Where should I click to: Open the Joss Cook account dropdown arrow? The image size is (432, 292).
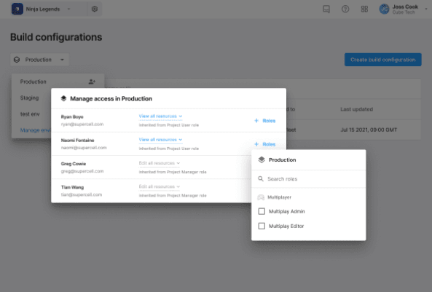[426, 9]
